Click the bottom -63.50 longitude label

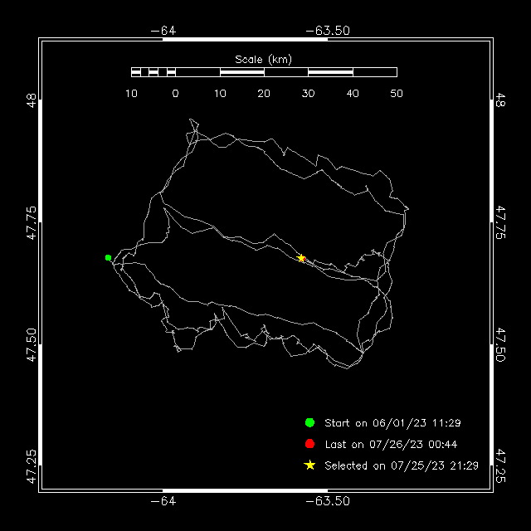(328, 501)
